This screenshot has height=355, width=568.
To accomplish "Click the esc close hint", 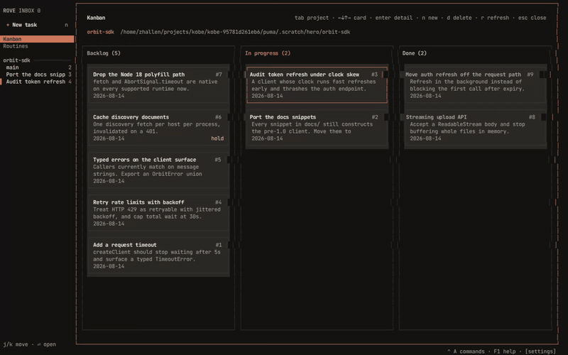I will 532,18.
